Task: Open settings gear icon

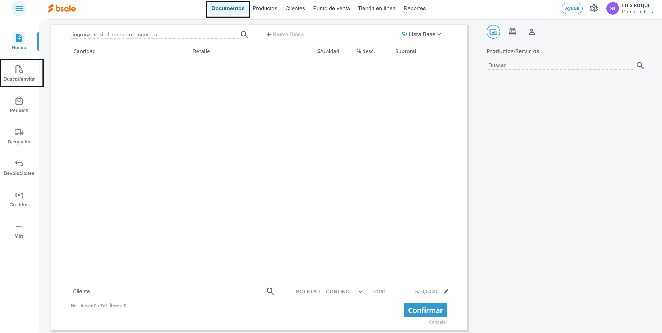Action: 594,8
